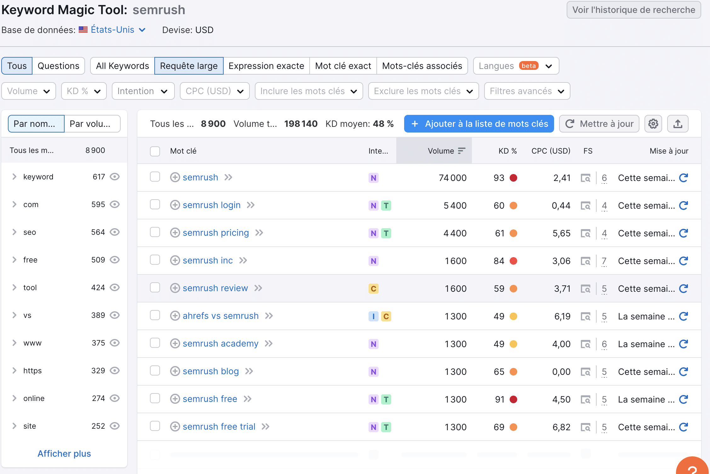Click the C intent badge for semrush review
The height and width of the screenshot is (474, 710).
pos(374,289)
